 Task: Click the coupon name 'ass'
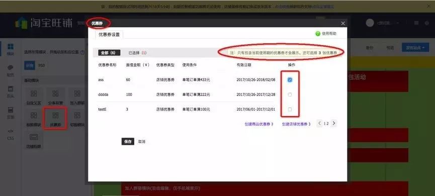point(101,79)
